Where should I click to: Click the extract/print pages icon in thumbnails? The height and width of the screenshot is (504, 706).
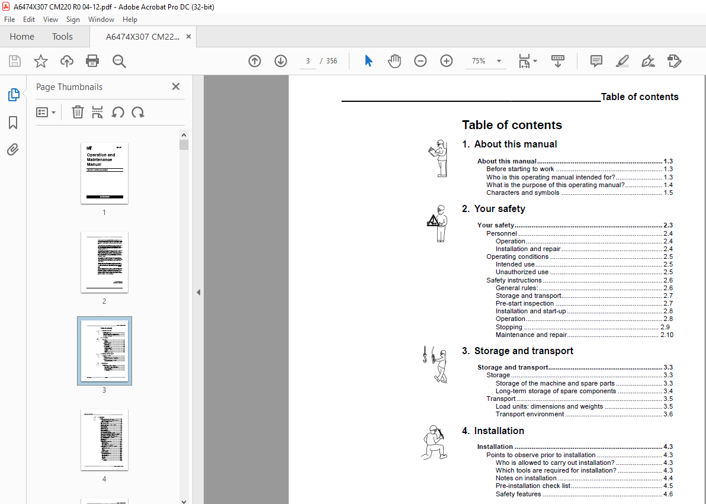click(97, 112)
